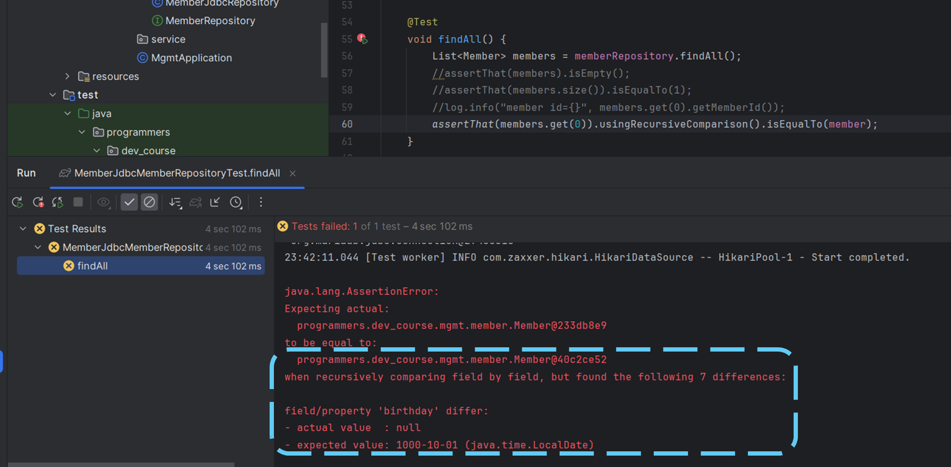Click the MemberRepository interface icon
This screenshot has height=467, width=951.
[x=157, y=20]
